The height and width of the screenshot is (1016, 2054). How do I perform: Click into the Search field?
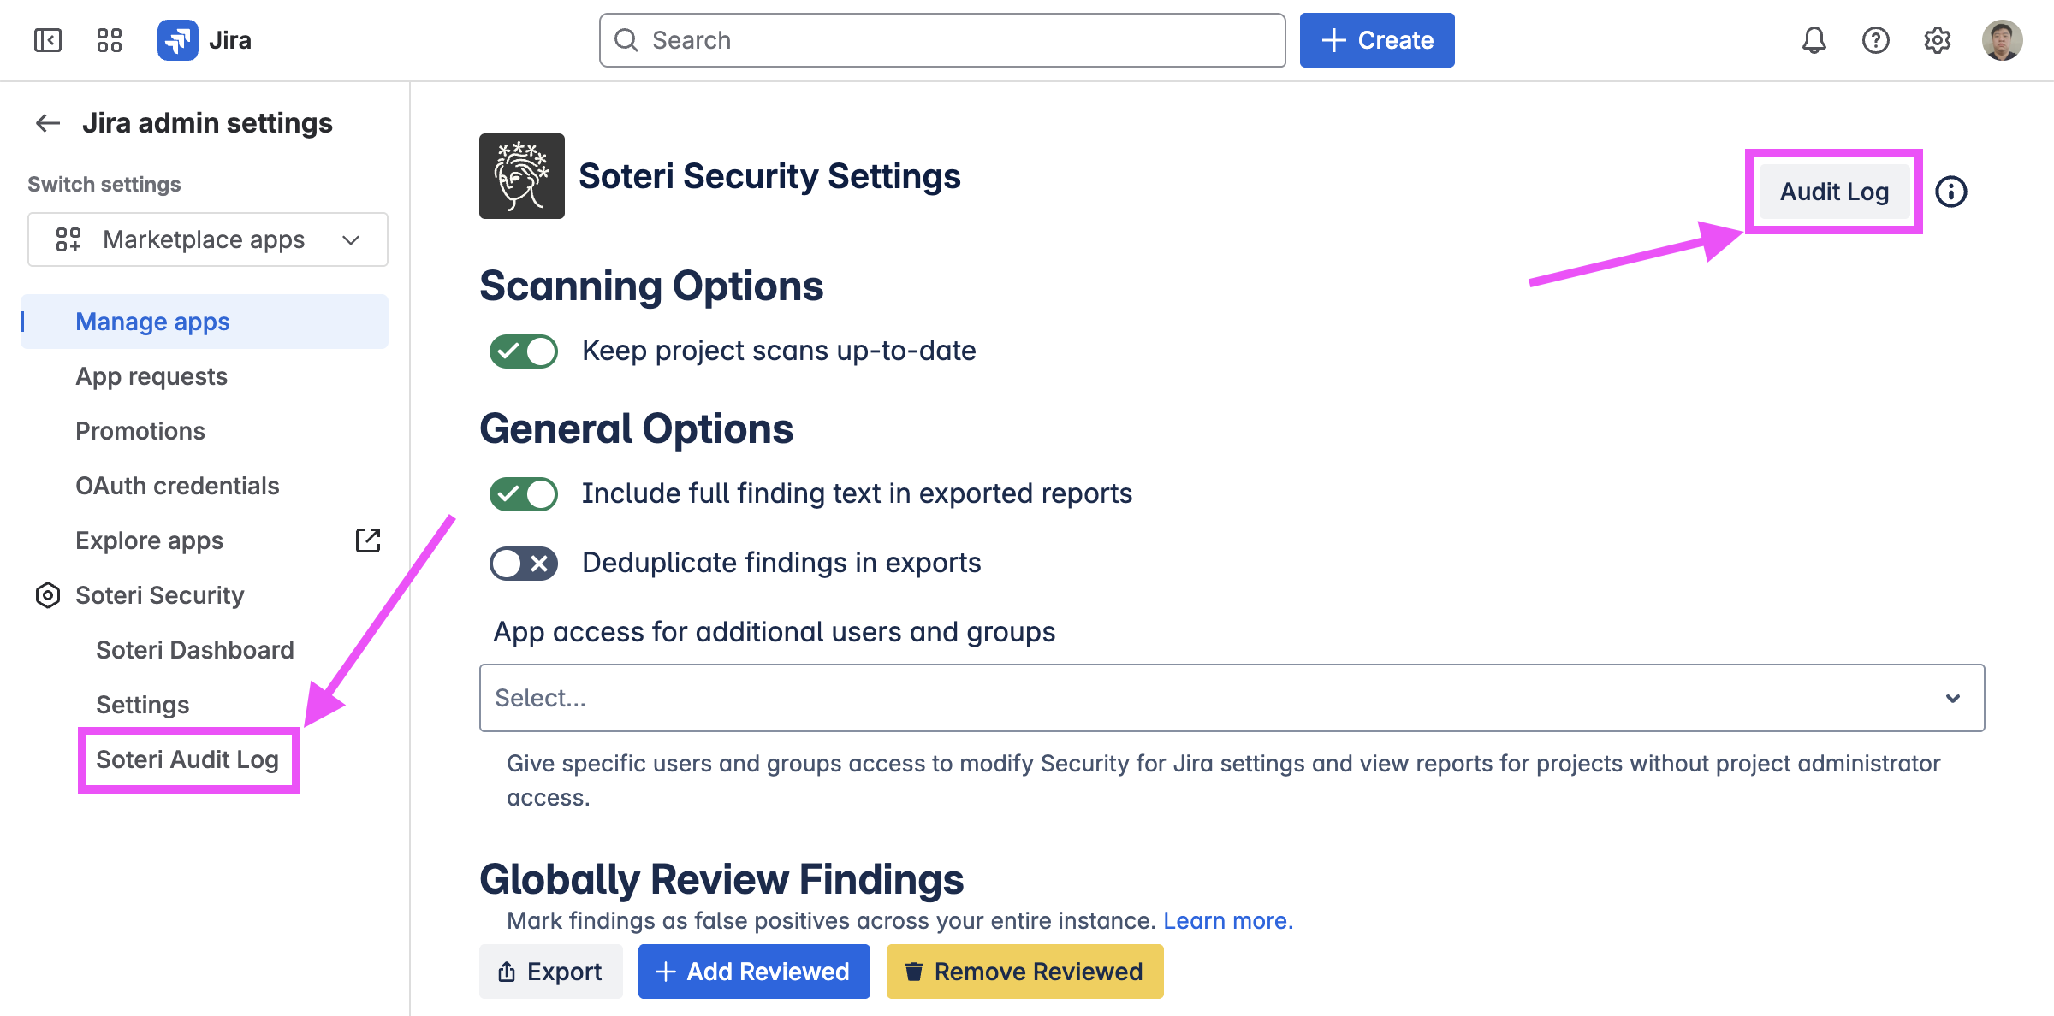[941, 40]
